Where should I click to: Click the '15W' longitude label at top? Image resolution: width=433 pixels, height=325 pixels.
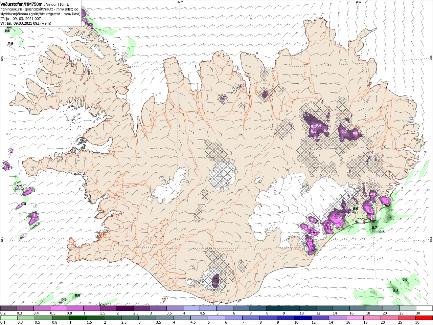(x=358, y=2)
